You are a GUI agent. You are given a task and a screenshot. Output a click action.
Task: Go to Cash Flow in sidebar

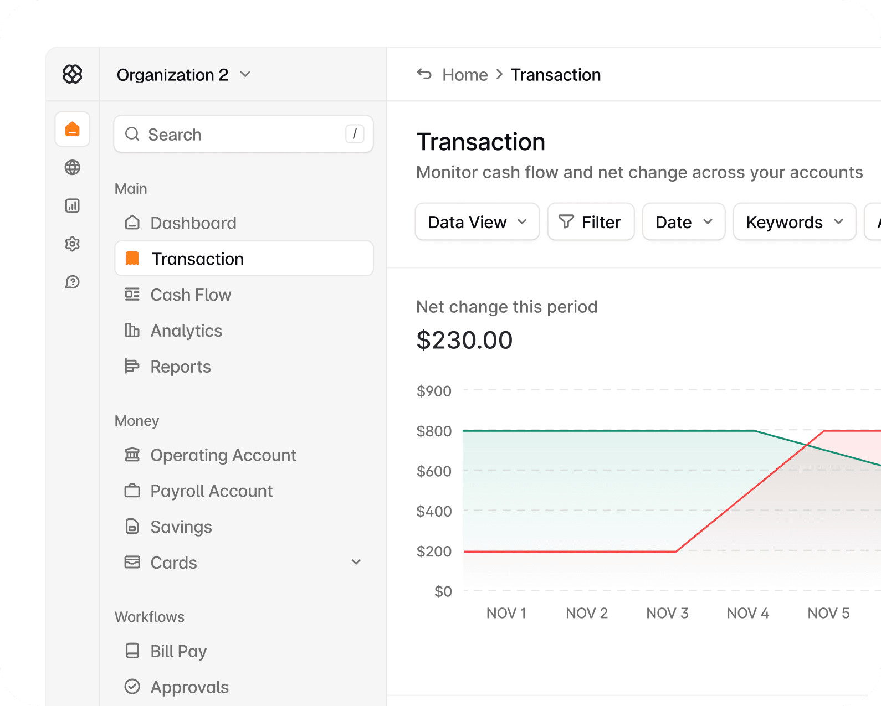190,295
